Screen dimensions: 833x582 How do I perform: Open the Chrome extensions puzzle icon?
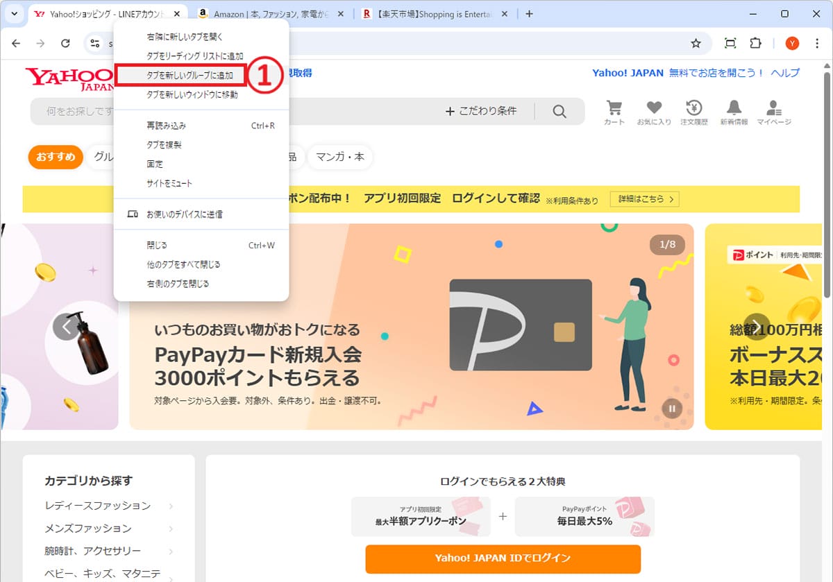755,44
